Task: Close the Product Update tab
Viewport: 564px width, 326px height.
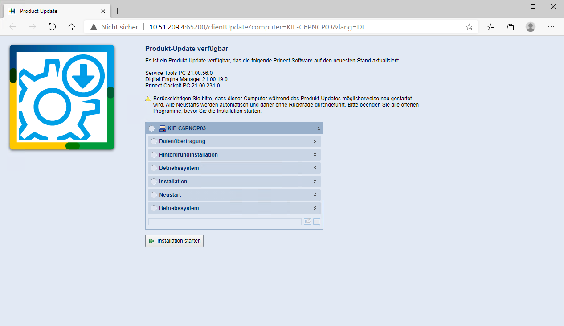Action: point(103,11)
